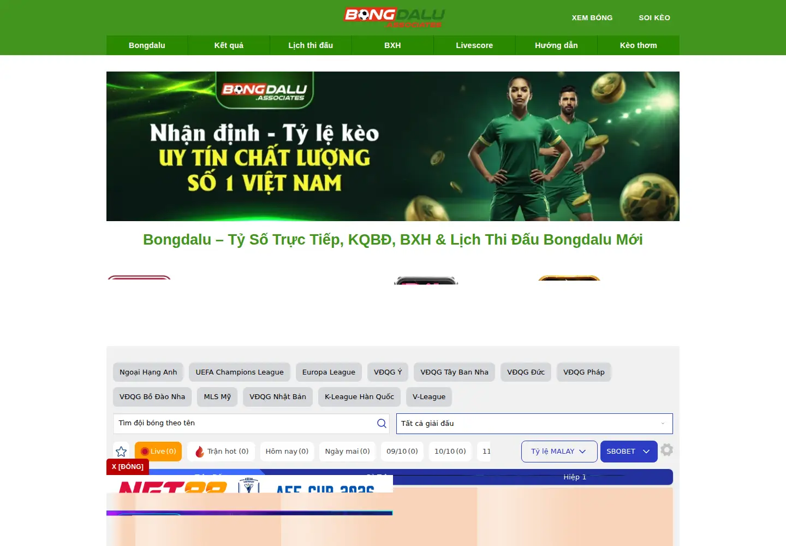The width and height of the screenshot is (786, 546).
Task: Open the Kèo thơm menu item
Action: [638, 45]
